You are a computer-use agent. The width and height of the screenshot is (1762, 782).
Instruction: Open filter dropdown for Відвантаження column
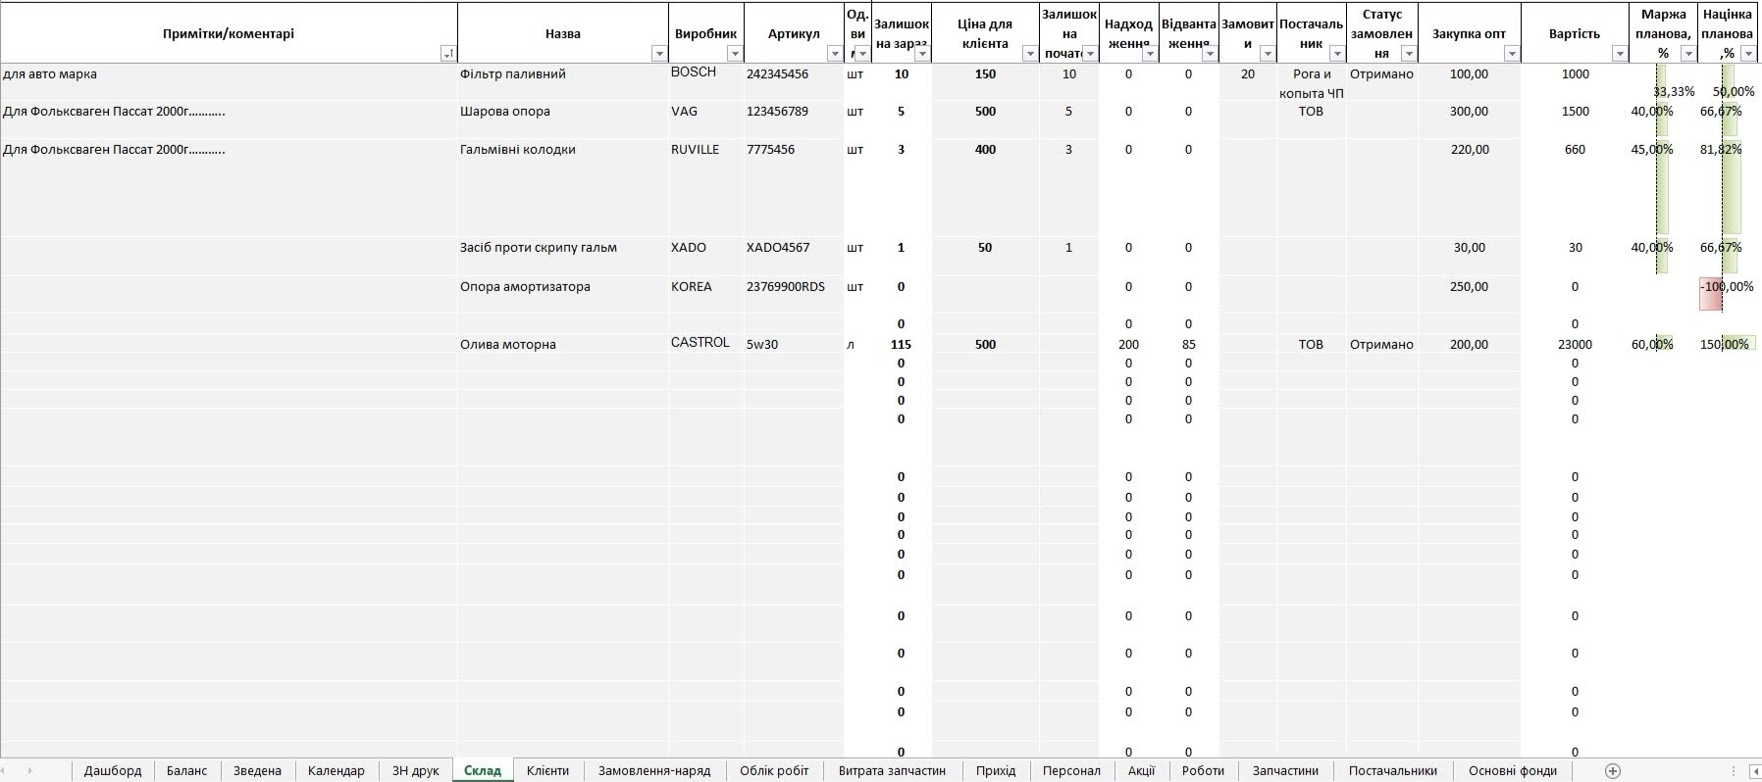point(1209,54)
